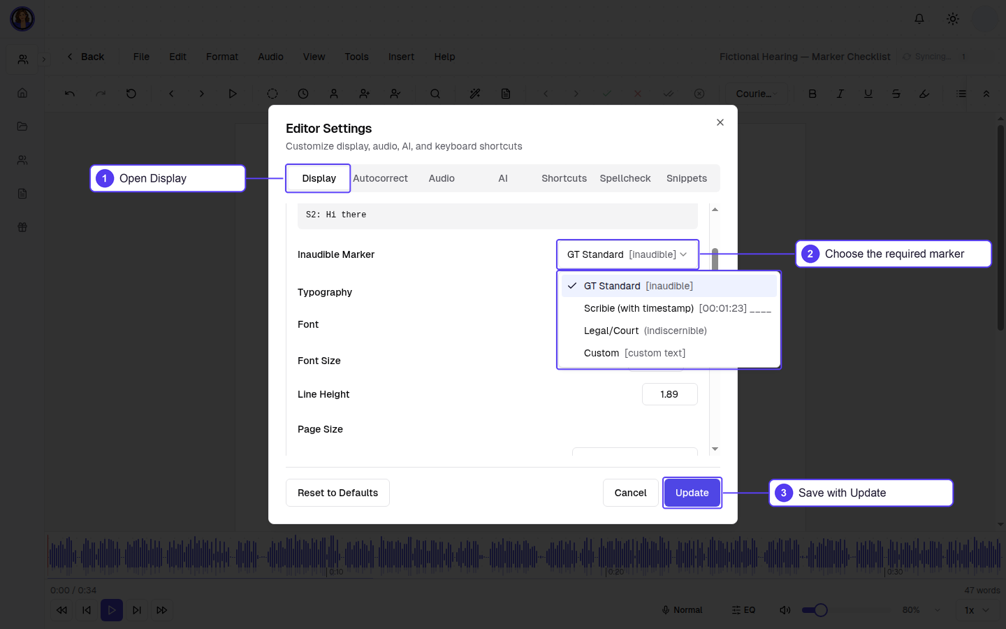Click the toolbar play triangle icon

(233, 94)
